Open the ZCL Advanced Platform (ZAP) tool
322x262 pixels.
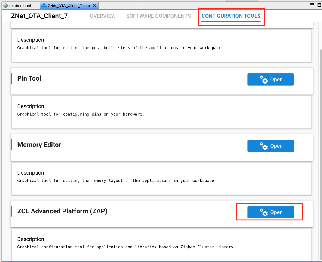(271, 212)
